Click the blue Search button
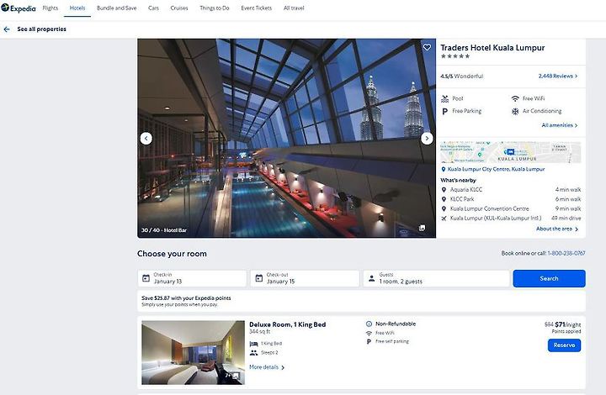The image size is (606, 395). (x=549, y=278)
